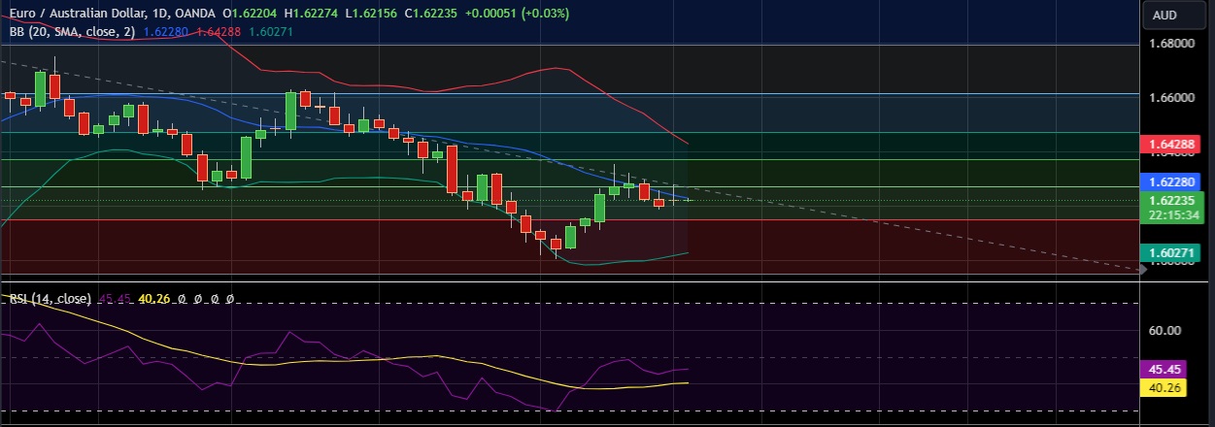Click the high value H1.62274
Screen dimensions: 1215x427
(x=311, y=14)
